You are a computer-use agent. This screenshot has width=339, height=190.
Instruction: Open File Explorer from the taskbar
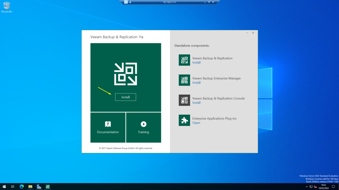tap(30, 187)
